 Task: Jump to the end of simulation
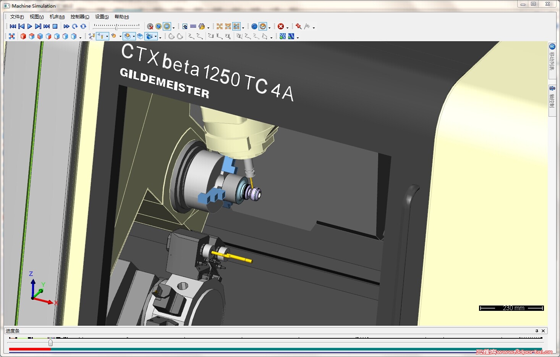pos(47,26)
